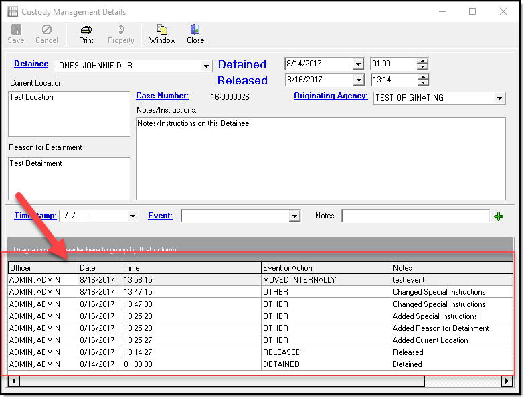This screenshot has height=400, width=526.
Task: Open the Originating Agency dropdown
Action: 499,98
